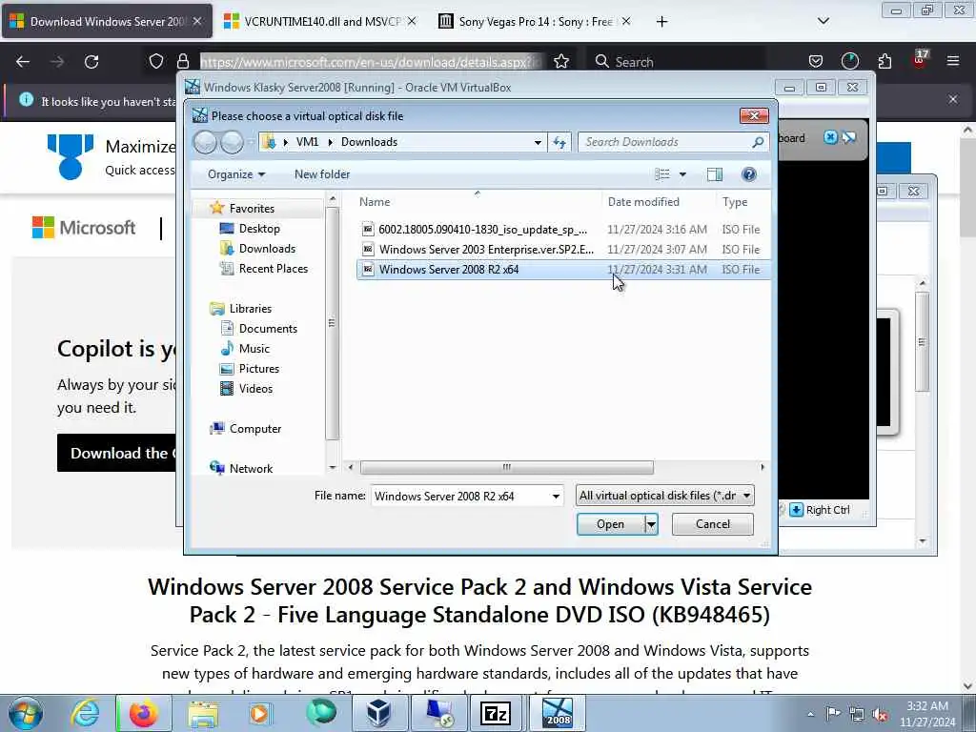Select Computer in navigation pane
This screenshot has height=732, width=976.
point(255,428)
